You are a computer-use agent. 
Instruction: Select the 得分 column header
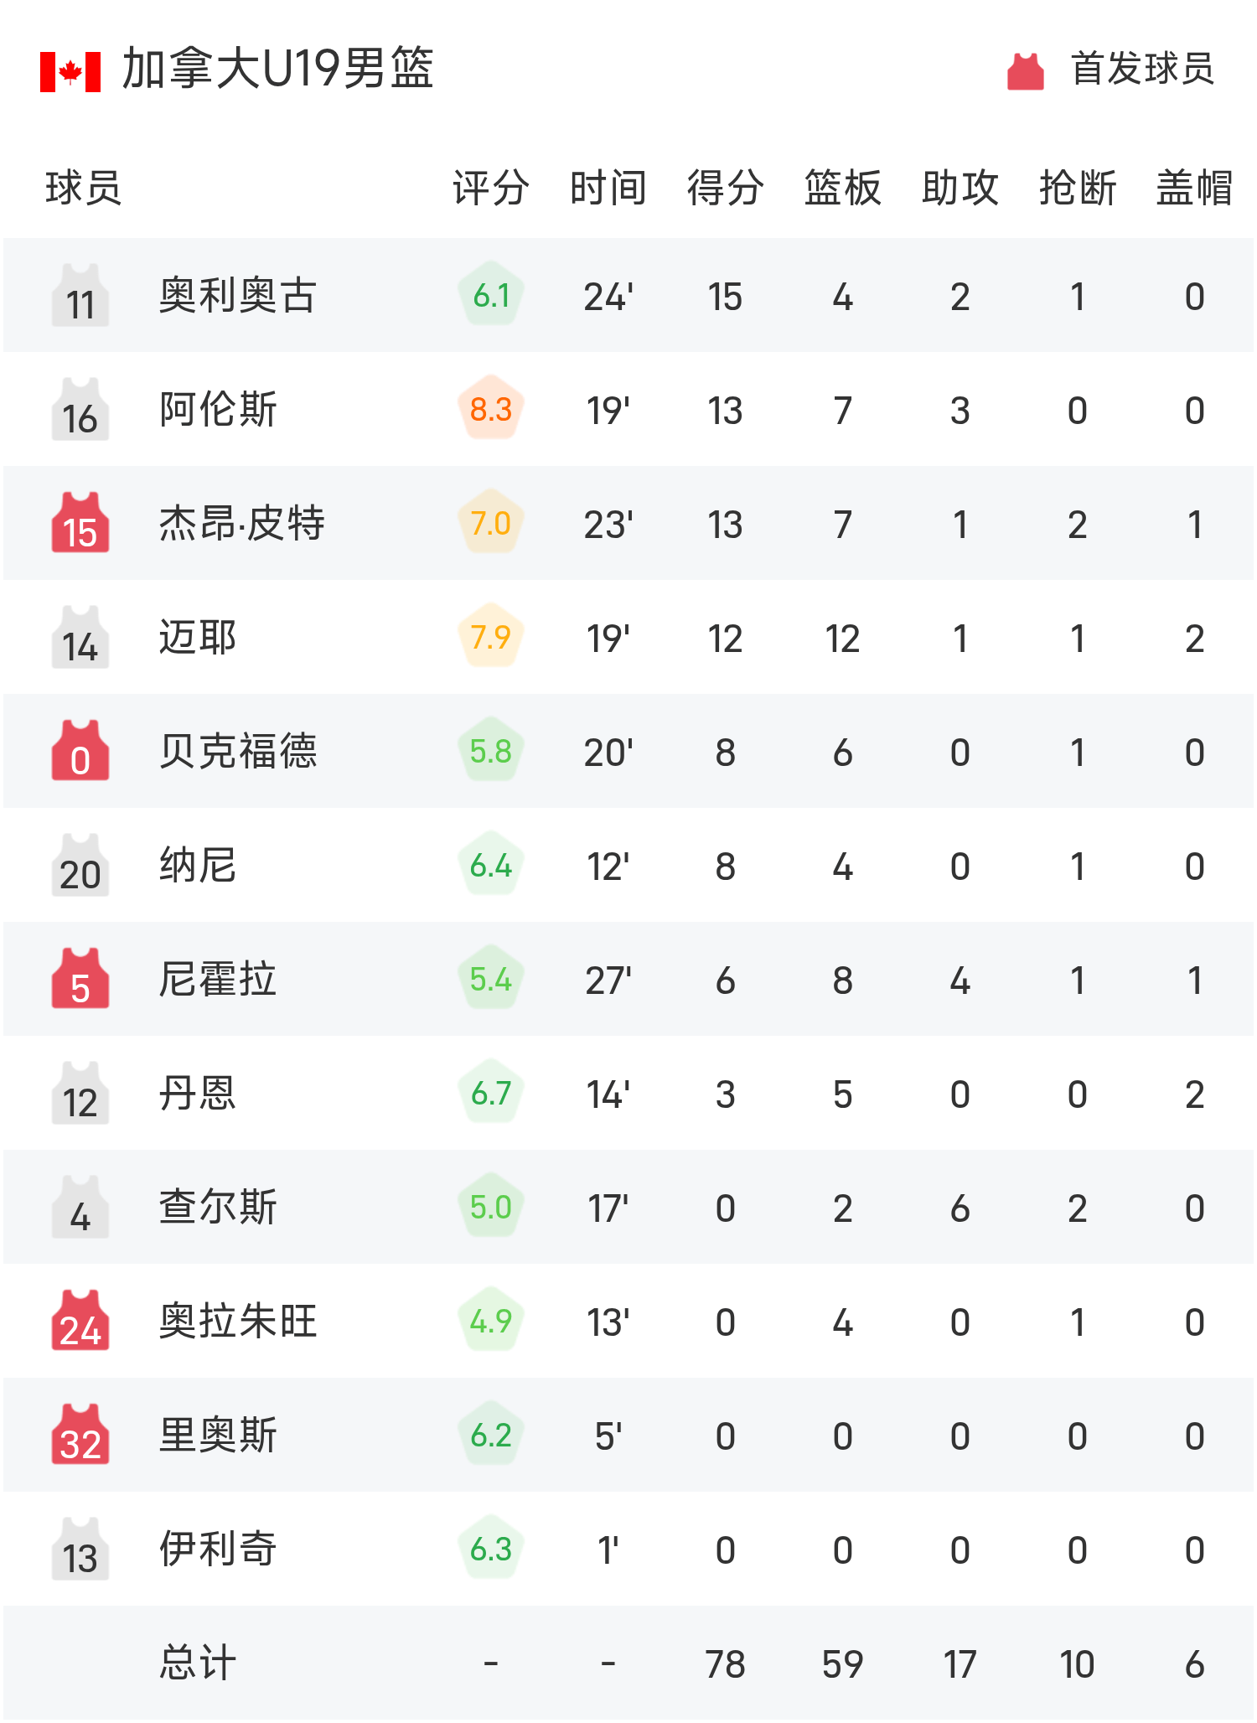coord(726,188)
